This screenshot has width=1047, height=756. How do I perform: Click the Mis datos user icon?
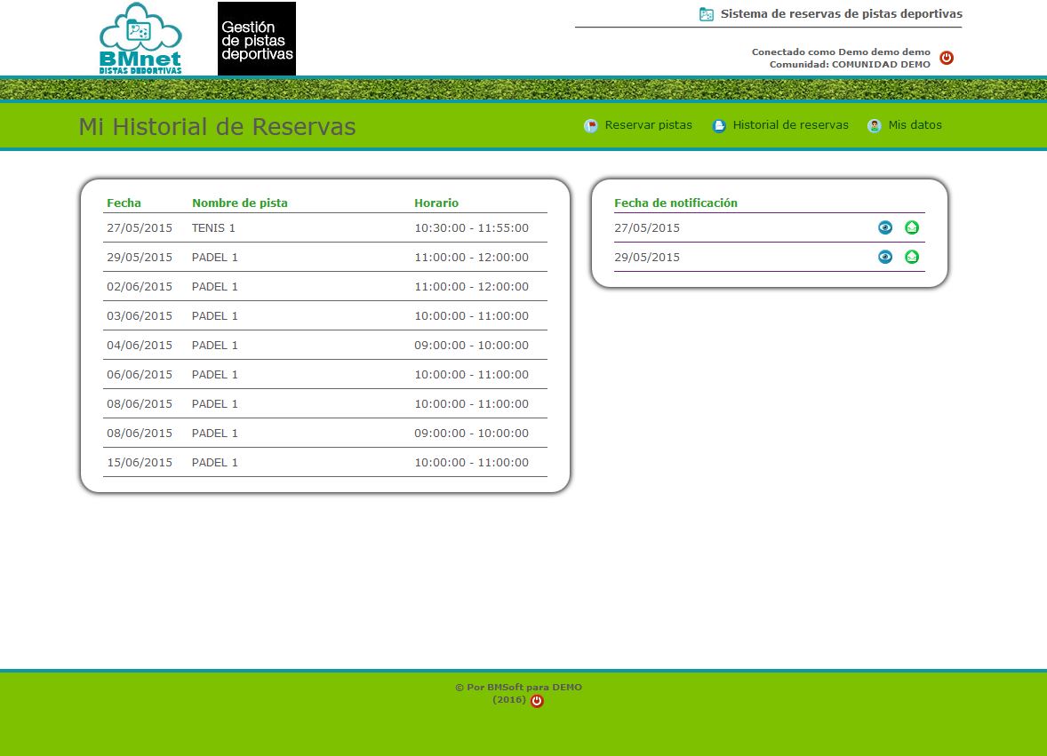pos(875,126)
